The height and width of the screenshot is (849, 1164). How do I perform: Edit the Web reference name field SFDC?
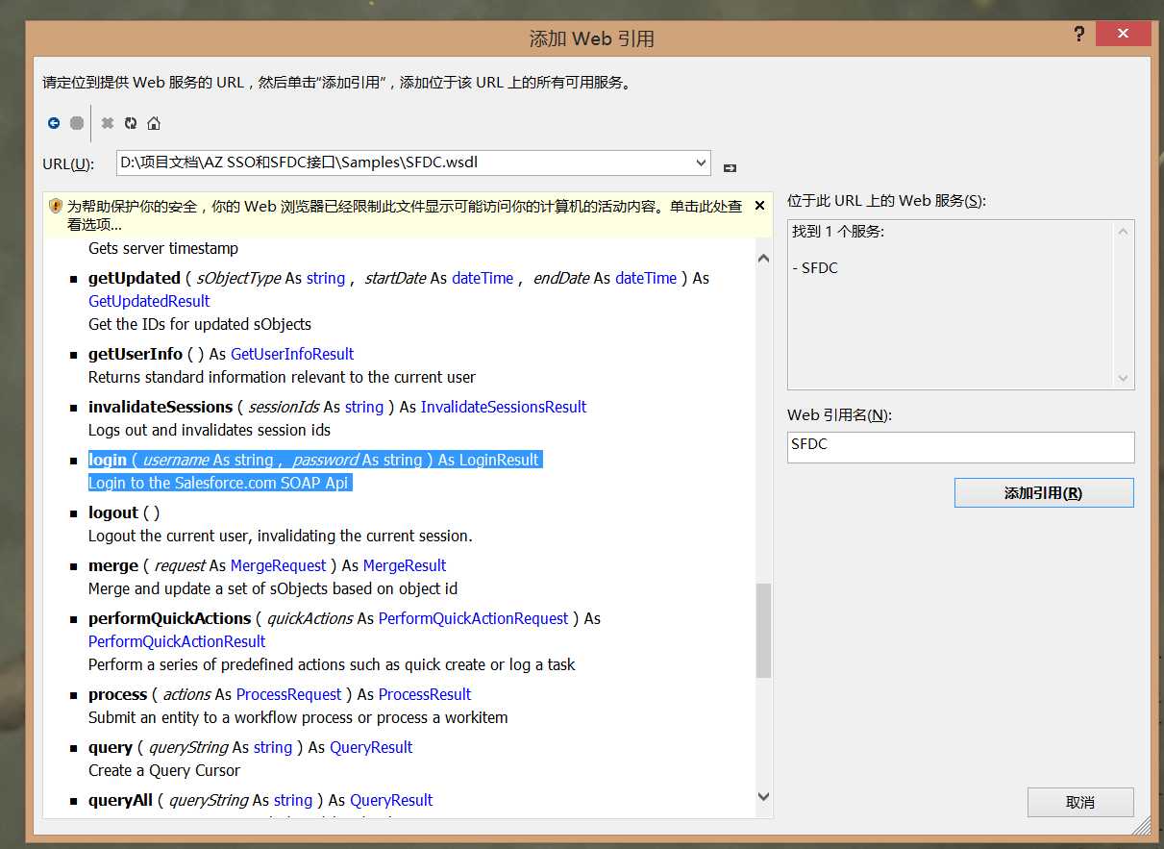(960, 447)
